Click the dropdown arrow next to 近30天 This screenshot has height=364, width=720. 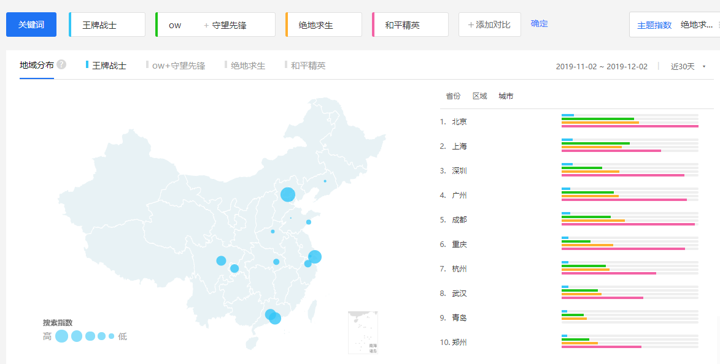(x=705, y=67)
